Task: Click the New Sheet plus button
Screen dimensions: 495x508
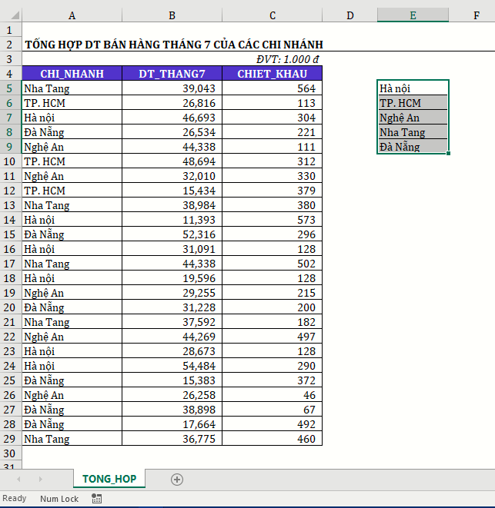Action: point(177,480)
